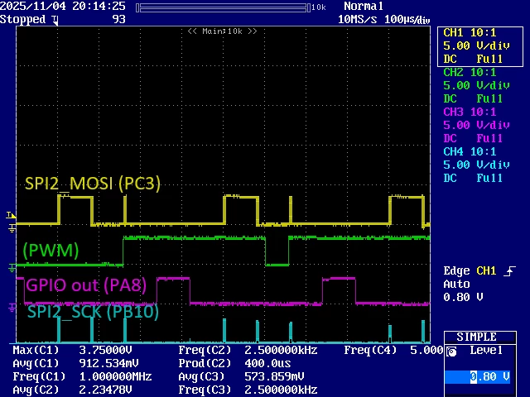530x397 pixels.
Task: Change the Auto trigger mode setting
Action: click(x=456, y=284)
